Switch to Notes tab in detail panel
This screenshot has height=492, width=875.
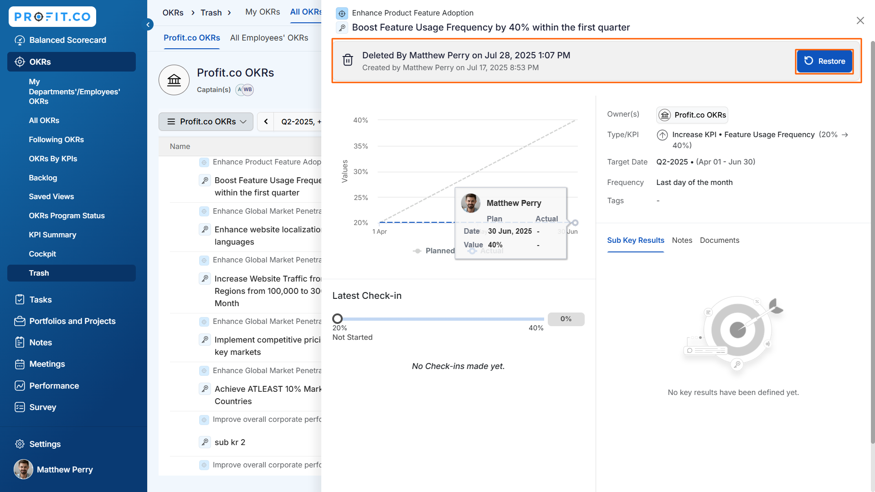[x=682, y=241]
